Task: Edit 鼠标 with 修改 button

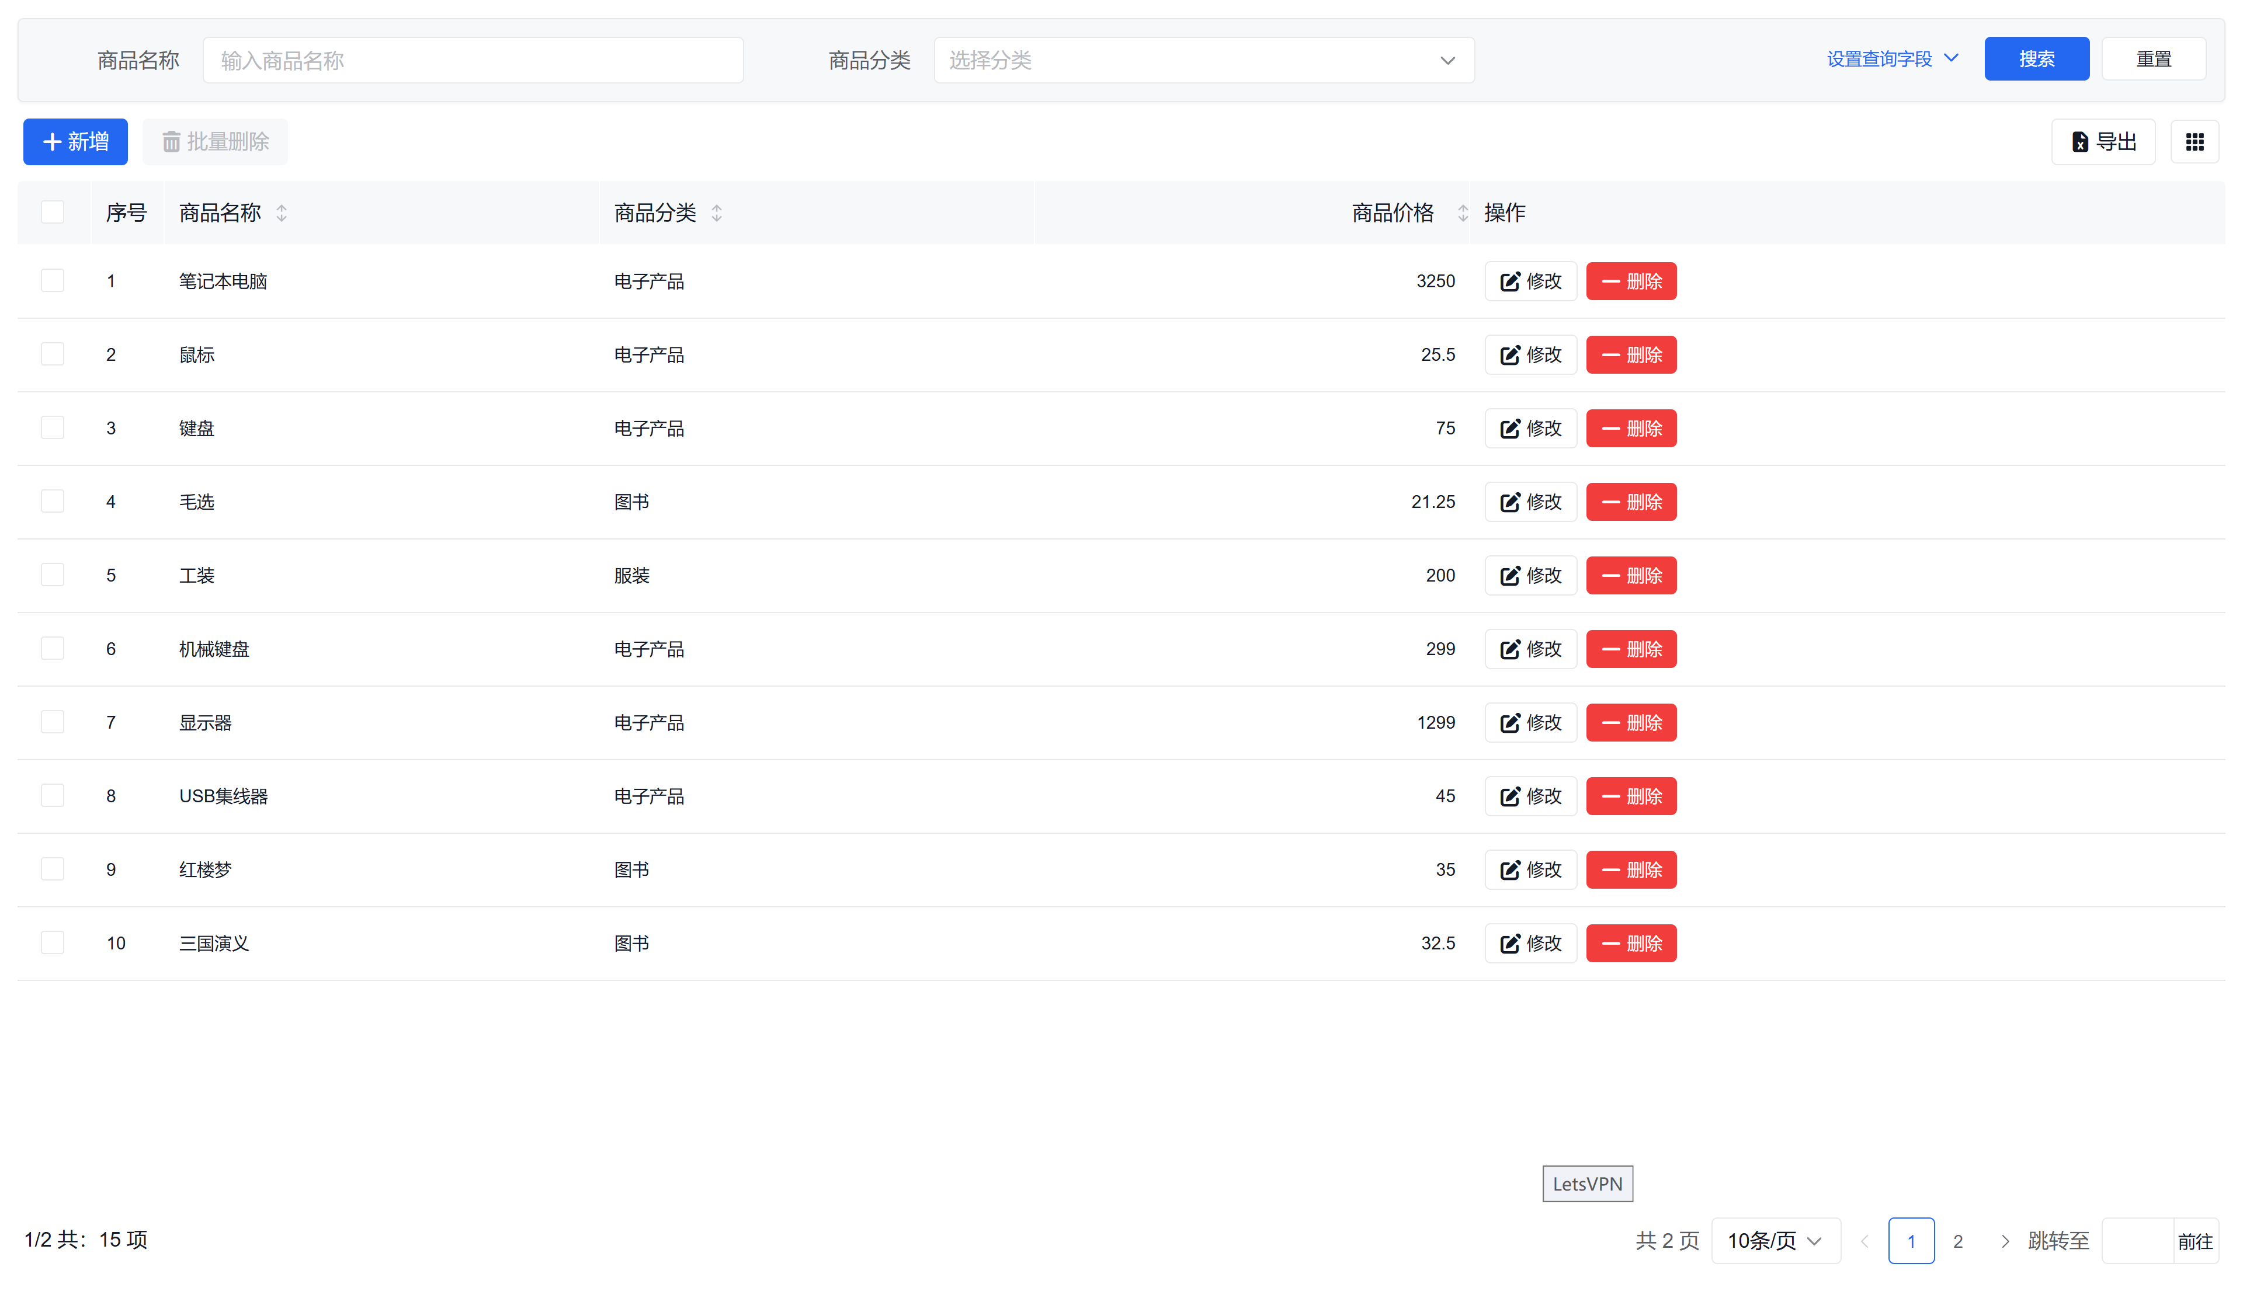Action: point(1530,355)
